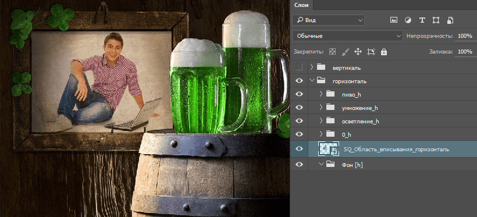Viewport: 477px width, 217px height.
Task: Lock artboard nesting icon
Action: coord(371,52)
